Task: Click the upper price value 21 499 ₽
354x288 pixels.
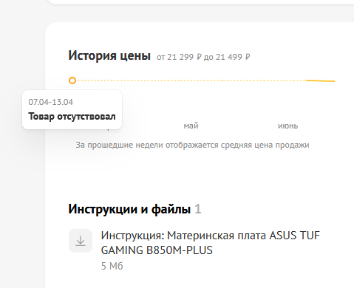Action: pyautogui.click(x=233, y=57)
